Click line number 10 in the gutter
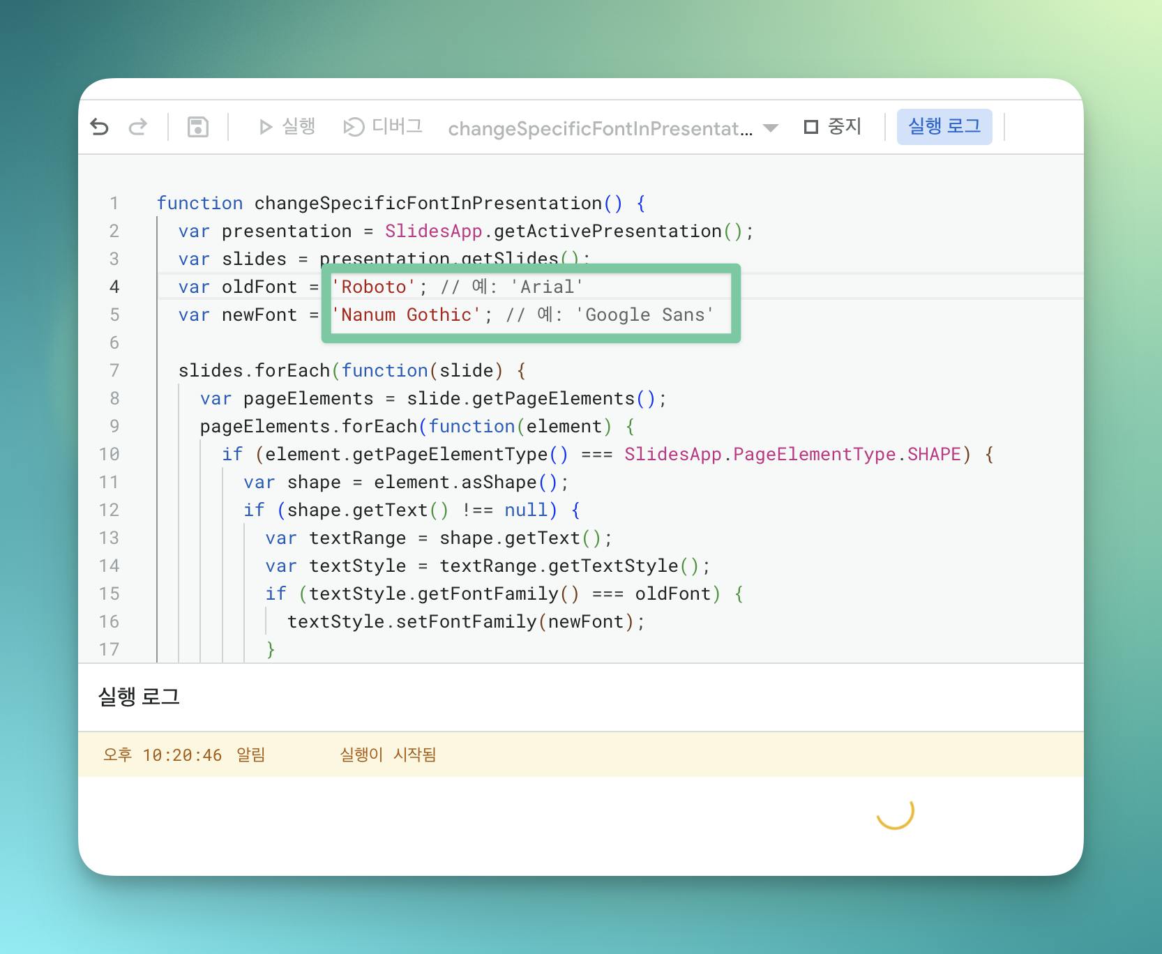 [109, 455]
